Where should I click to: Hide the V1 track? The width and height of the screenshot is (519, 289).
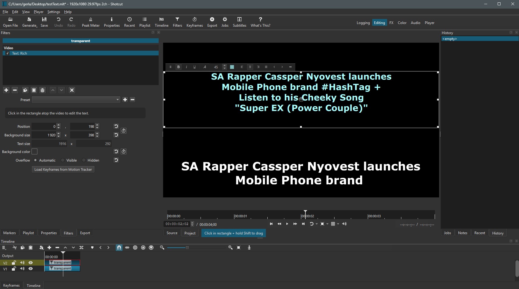click(31, 269)
